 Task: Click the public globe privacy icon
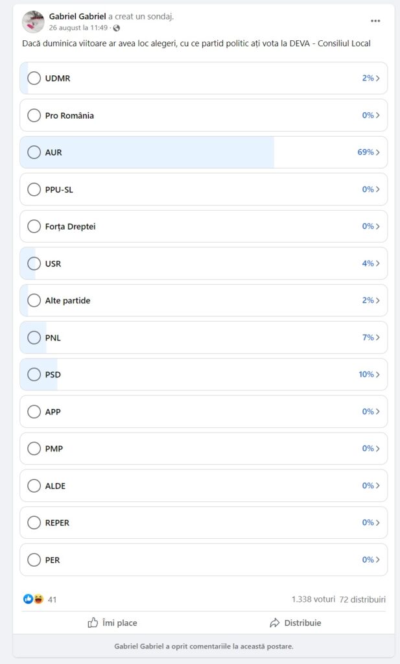[x=117, y=28]
